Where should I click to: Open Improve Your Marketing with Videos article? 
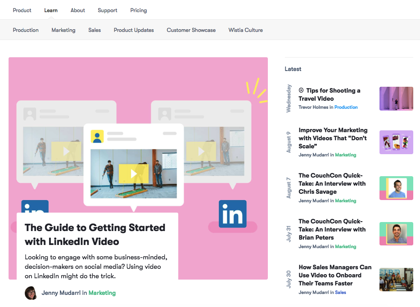coord(333,138)
